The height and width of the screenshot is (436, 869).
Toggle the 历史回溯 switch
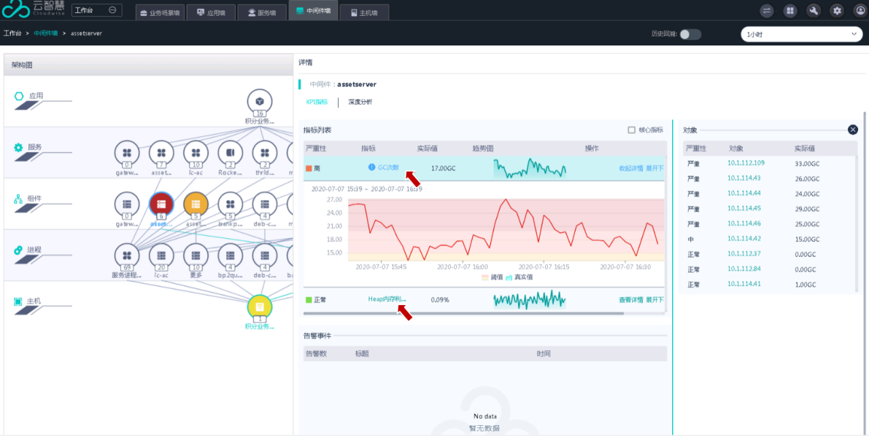pyautogui.click(x=690, y=34)
